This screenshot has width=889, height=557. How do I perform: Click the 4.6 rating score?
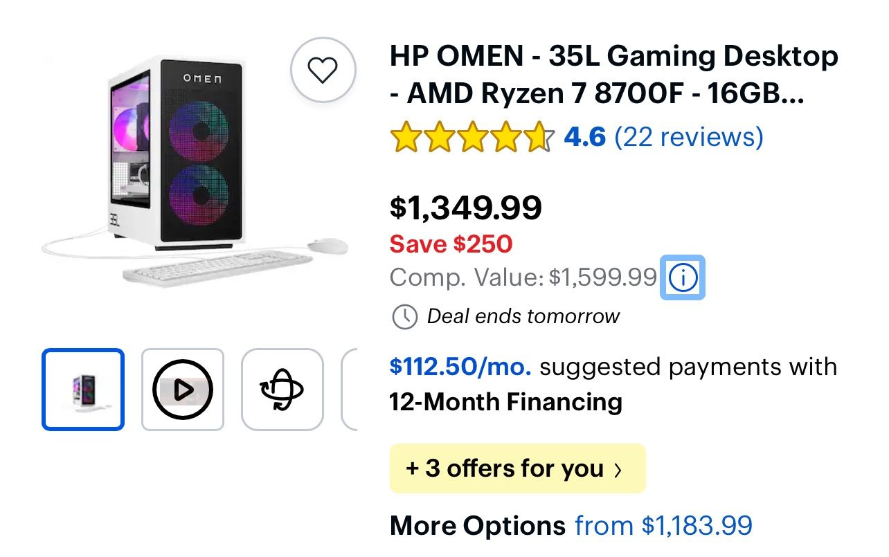[x=585, y=136]
